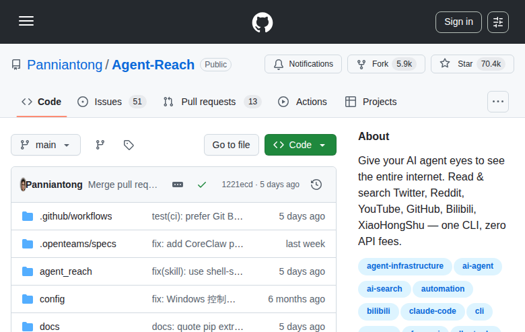Open the 'Merge pull req…' commit message

[x=123, y=185]
